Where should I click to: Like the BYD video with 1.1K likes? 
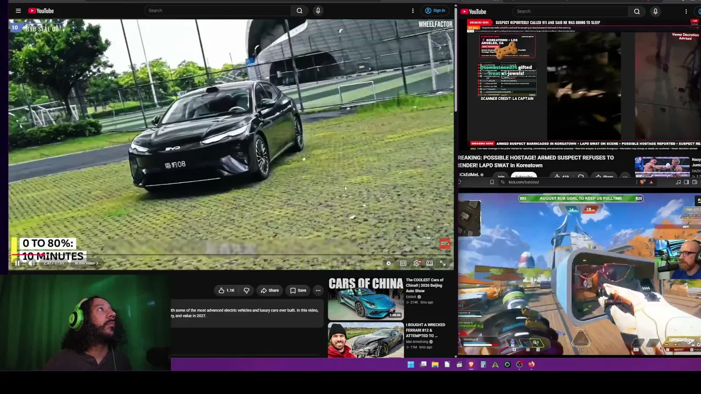(227, 291)
